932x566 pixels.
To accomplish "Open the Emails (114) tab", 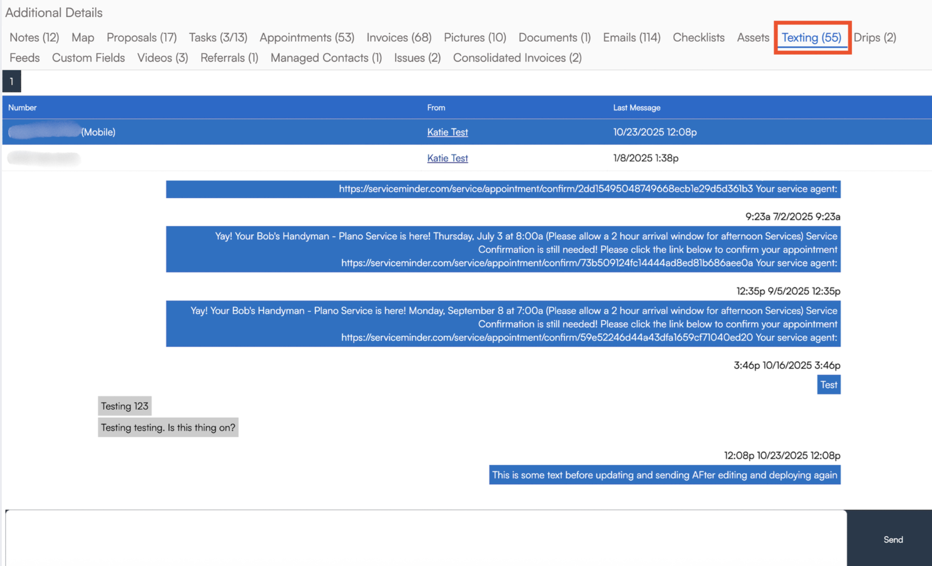I will (x=631, y=37).
